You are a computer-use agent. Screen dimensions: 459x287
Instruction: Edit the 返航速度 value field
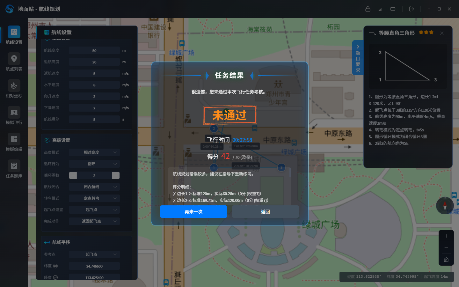pyautogui.click(x=94, y=73)
